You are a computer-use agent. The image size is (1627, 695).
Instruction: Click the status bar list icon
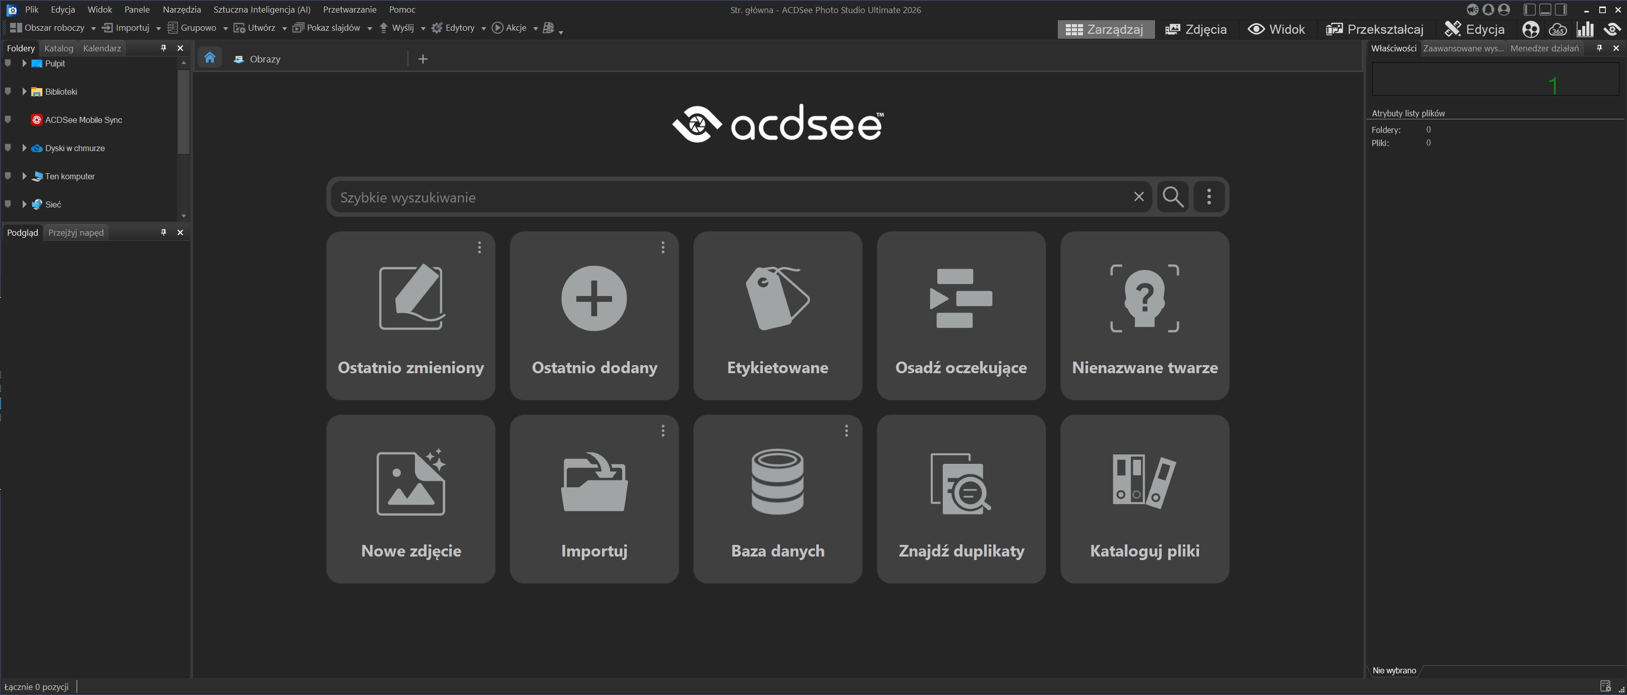1605,686
